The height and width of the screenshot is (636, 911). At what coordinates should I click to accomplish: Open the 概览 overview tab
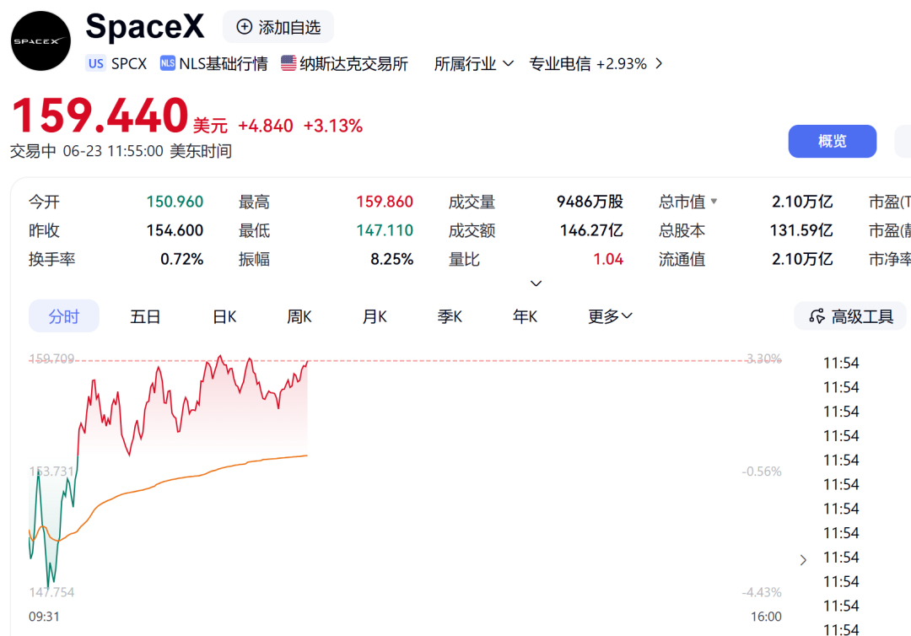point(832,141)
